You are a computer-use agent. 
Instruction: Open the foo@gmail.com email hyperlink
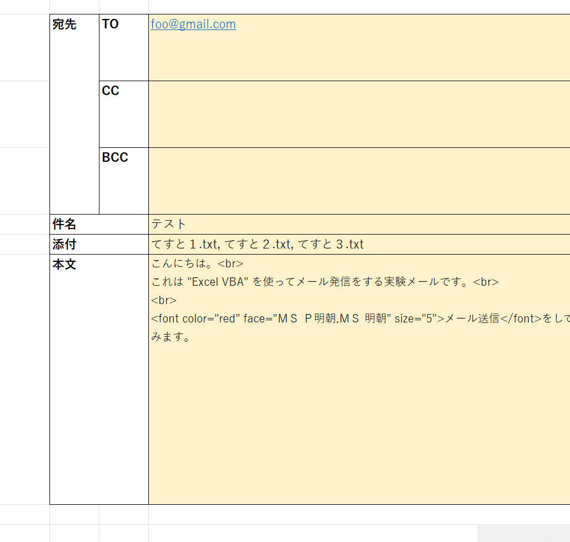pos(192,24)
